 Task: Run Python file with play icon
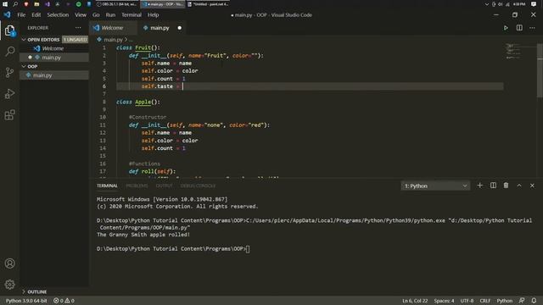pos(506,28)
